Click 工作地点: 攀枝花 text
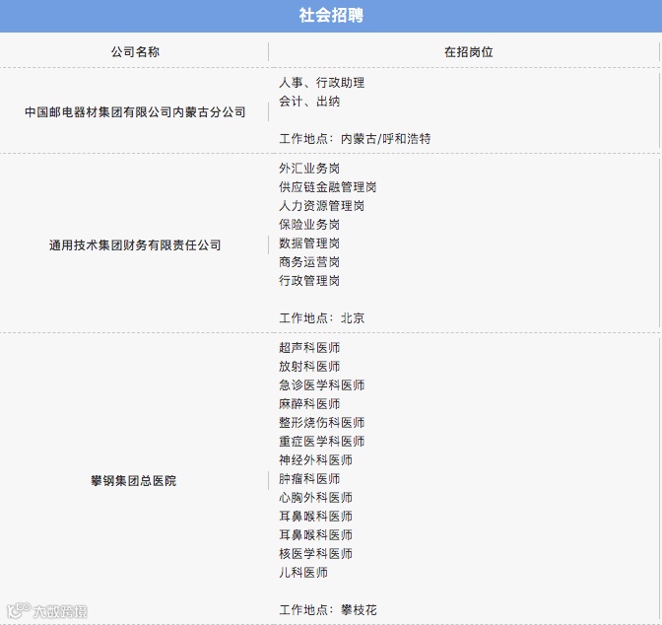Screen dimensions: 662x625 [328, 610]
